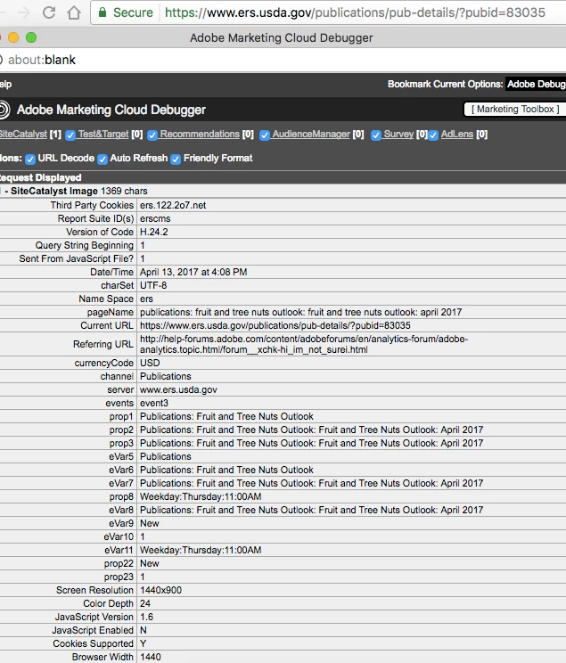This screenshot has width=566, height=663.
Task: Click the eVar9 value New
Action: (x=150, y=523)
